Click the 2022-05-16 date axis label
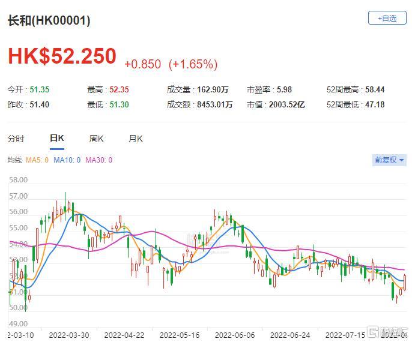 [x=180, y=335]
